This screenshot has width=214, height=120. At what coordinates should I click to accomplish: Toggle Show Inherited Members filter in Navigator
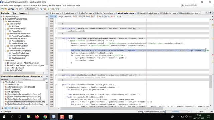point(2,108)
